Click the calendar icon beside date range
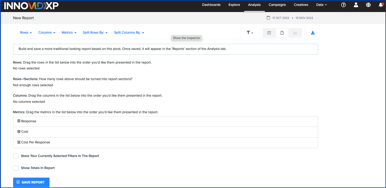 (268, 18)
